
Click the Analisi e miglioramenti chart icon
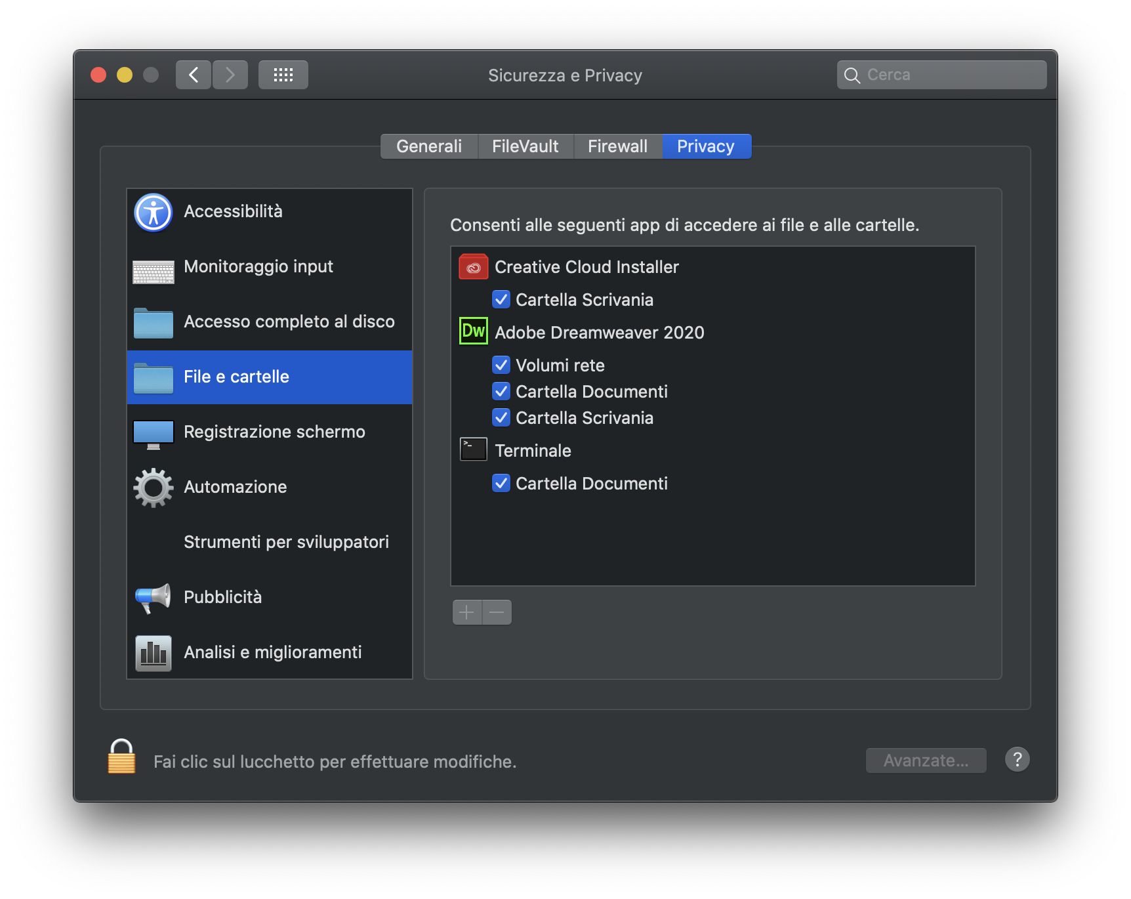pyautogui.click(x=153, y=652)
